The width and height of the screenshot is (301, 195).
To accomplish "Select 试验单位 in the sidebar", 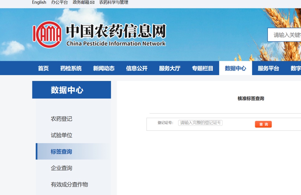I will (x=61, y=135).
